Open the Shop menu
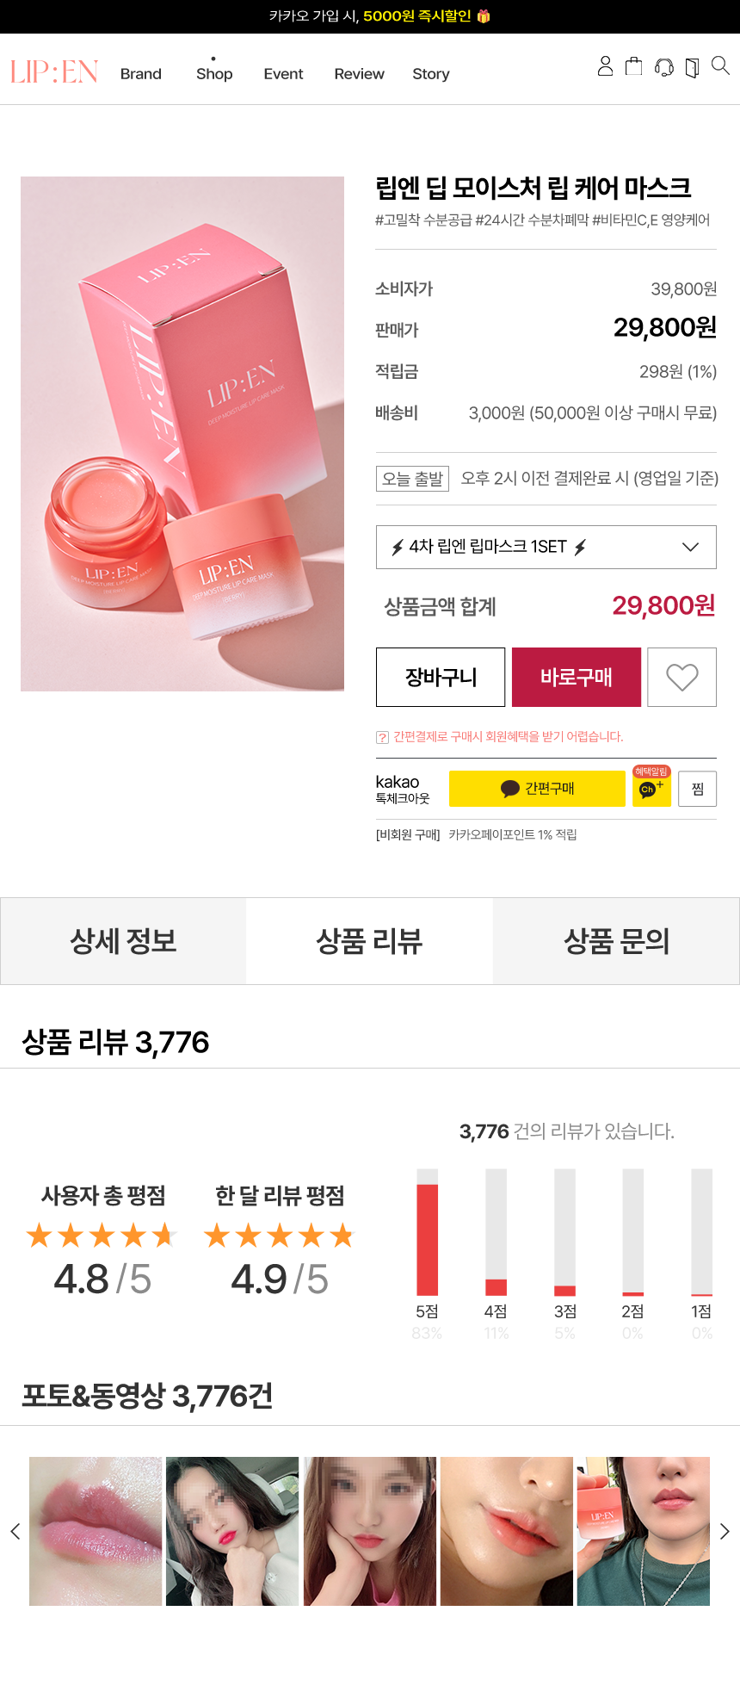 (x=214, y=74)
